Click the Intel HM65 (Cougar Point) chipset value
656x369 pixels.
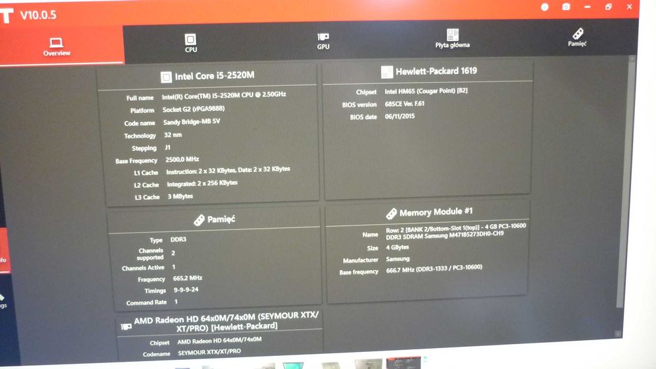(x=426, y=90)
